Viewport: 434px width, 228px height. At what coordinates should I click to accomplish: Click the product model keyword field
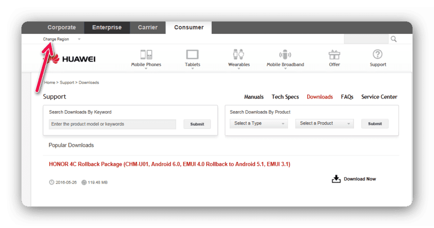(112, 124)
